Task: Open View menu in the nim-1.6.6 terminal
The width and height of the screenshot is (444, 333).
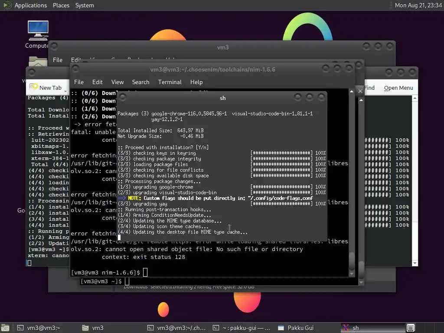Action: (117, 82)
